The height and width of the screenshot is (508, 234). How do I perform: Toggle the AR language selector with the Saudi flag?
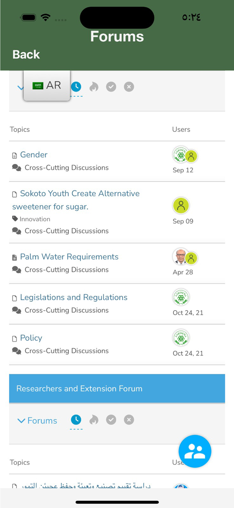click(46, 85)
